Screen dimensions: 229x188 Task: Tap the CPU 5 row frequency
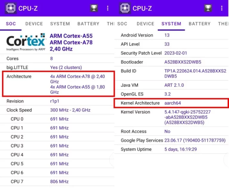click(59, 164)
